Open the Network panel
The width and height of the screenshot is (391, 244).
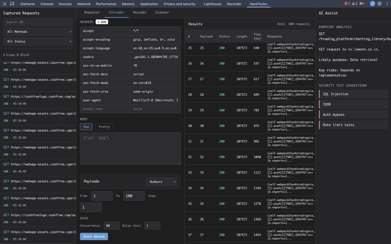[x=84, y=4]
